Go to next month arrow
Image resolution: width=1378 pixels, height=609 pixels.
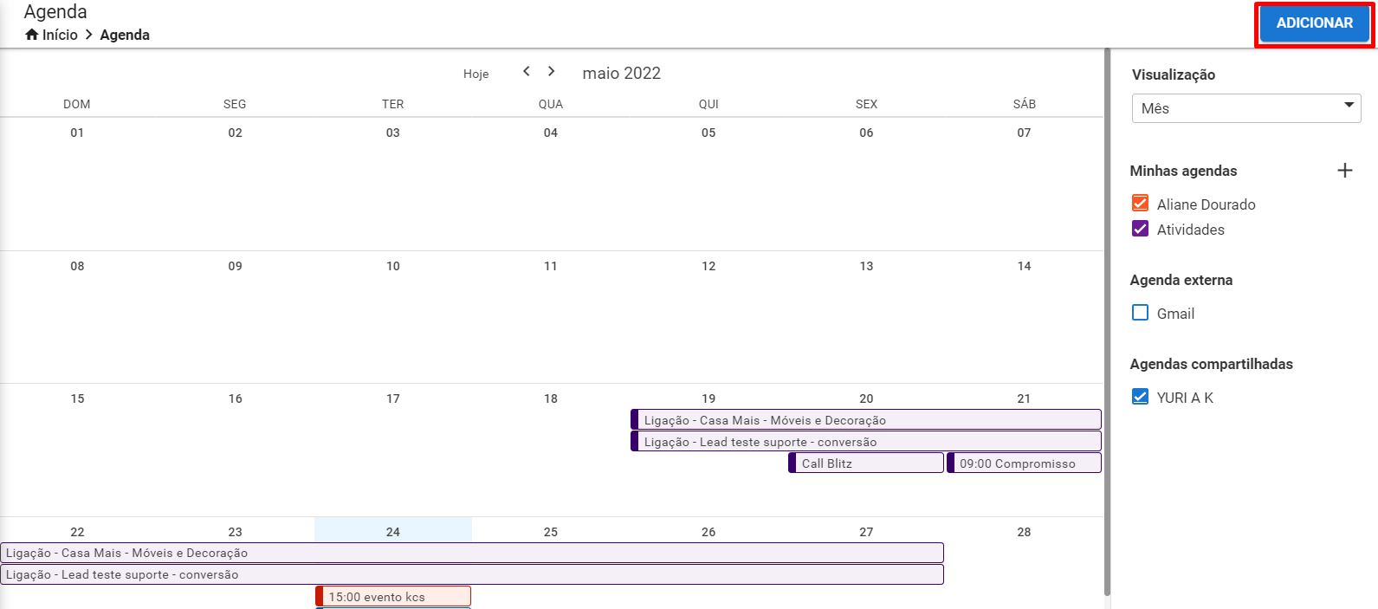[551, 71]
